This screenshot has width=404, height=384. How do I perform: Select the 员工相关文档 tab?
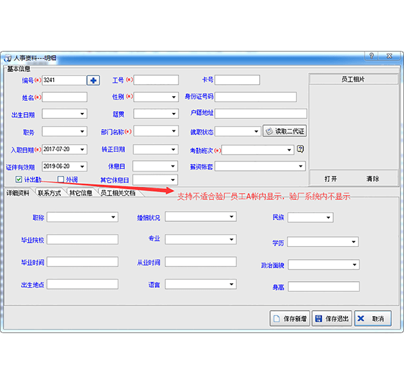click(x=119, y=193)
